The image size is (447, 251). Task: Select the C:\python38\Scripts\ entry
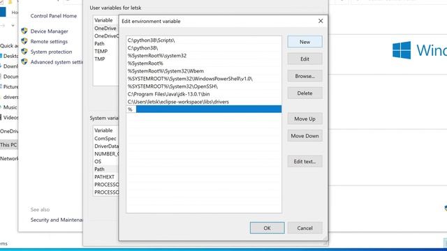(x=203, y=40)
